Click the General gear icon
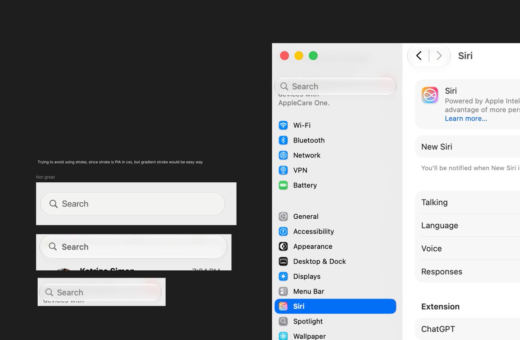Viewport: 520px width, 340px height. click(283, 217)
